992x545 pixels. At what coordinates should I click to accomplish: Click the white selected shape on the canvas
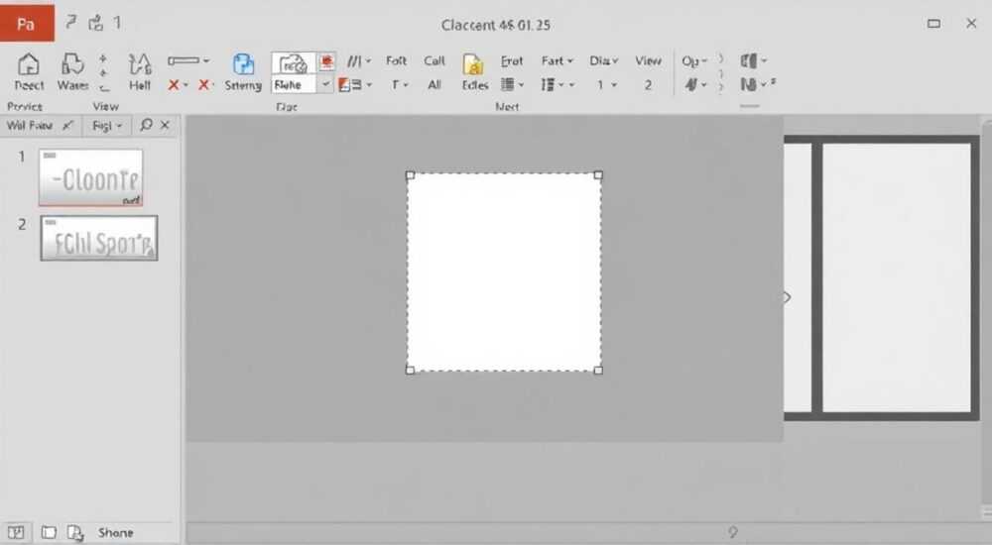(504, 272)
